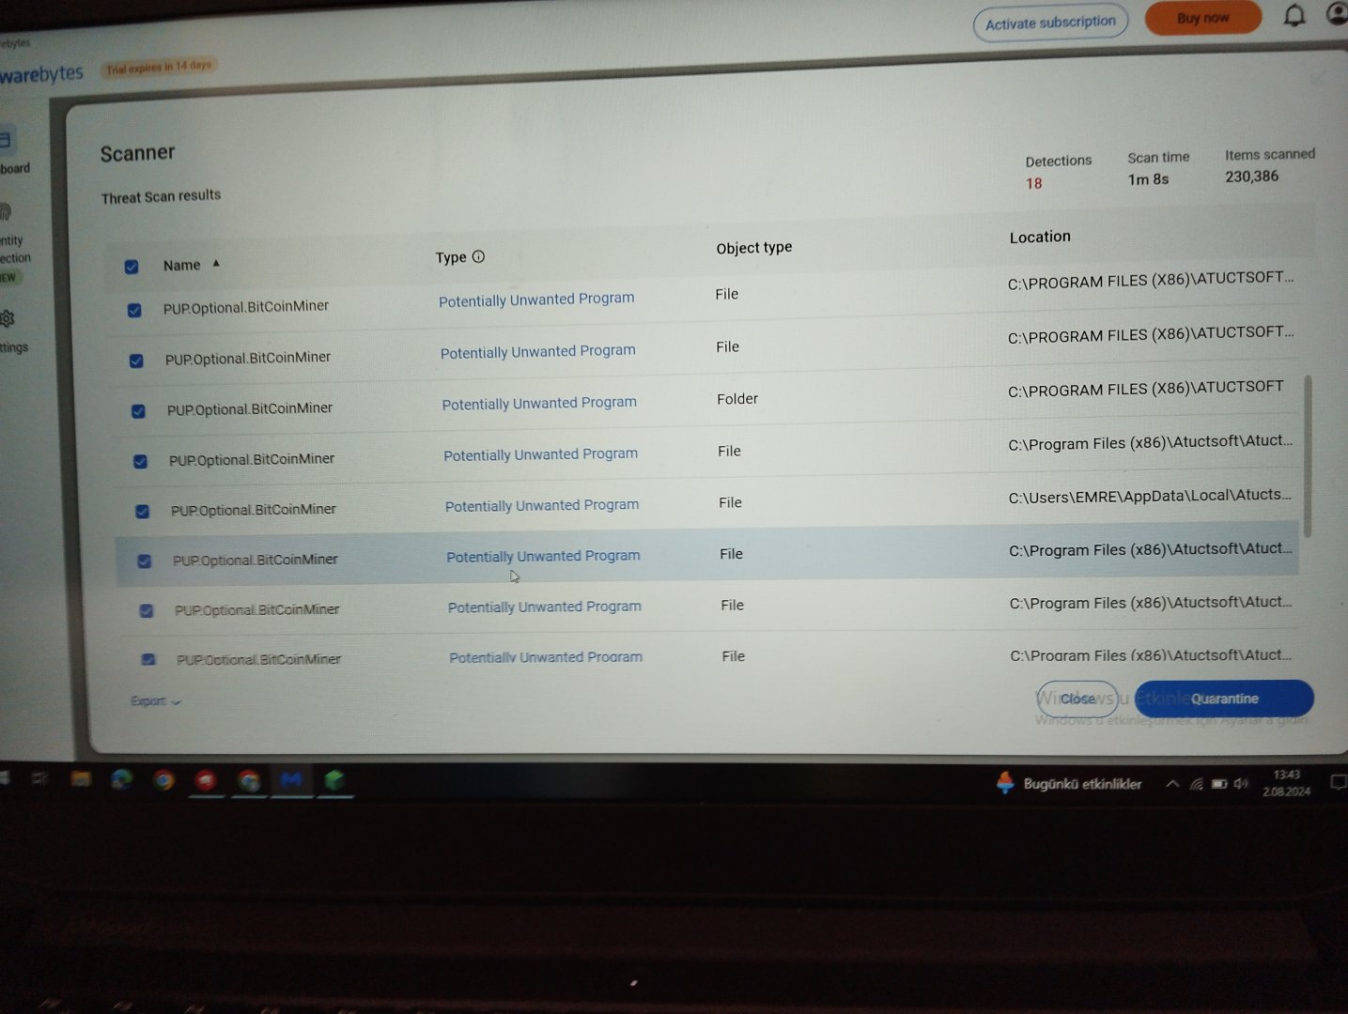The image size is (1348, 1014).
Task: Click the sort arrow beside Name
Action: pos(216,264)
